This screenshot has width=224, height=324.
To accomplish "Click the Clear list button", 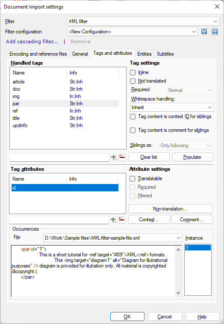I will 149,157.
